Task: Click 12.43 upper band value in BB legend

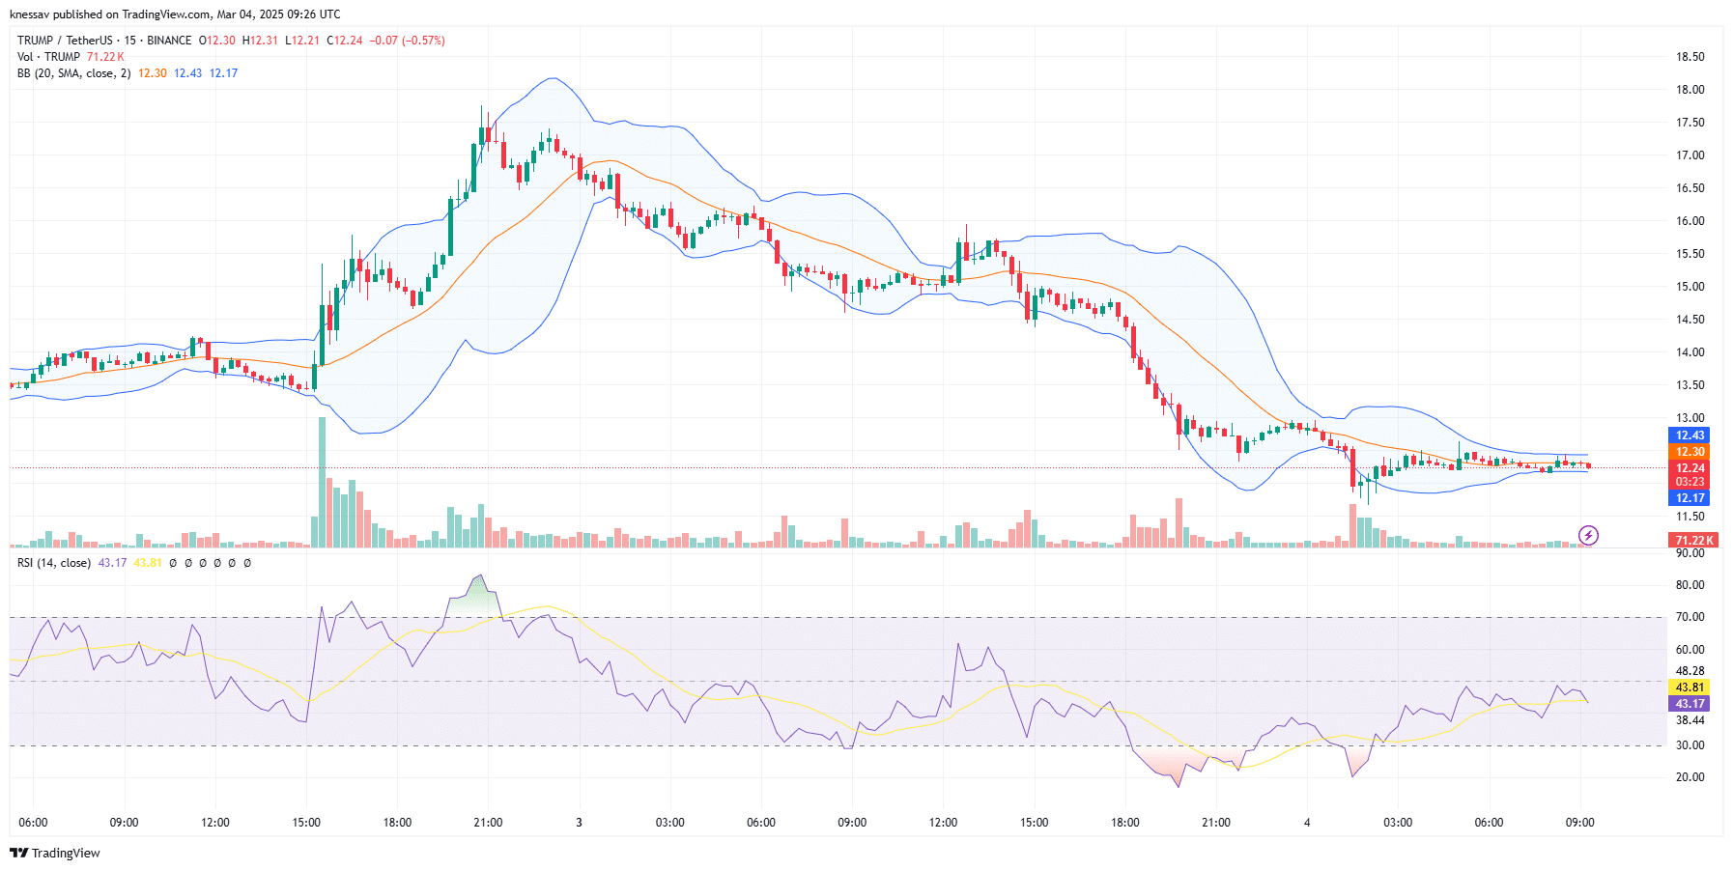Action: [188, 73]
